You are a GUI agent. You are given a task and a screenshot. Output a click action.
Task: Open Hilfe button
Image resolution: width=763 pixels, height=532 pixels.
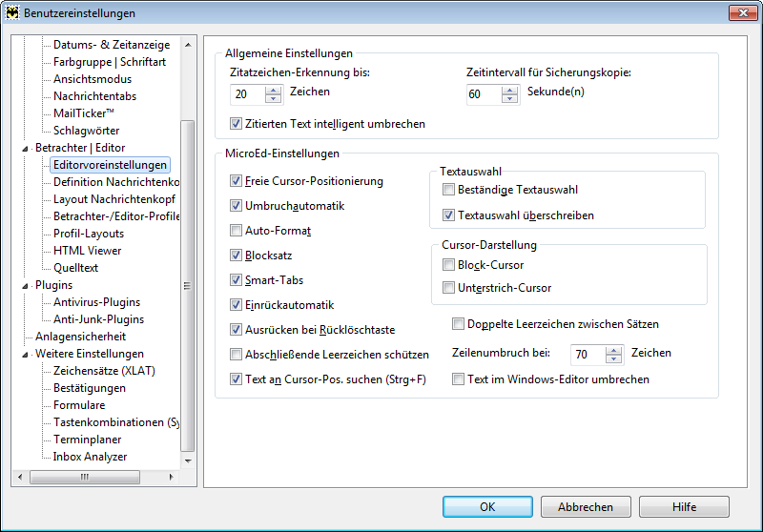[x=684, y=506]
